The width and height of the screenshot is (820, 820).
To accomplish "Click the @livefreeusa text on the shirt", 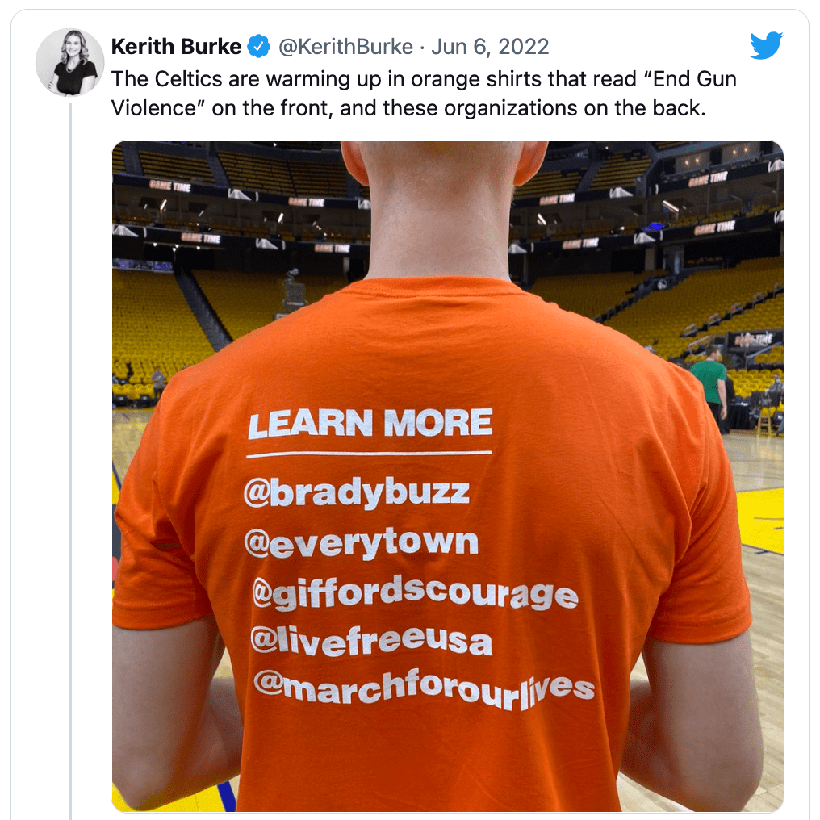I will (371, 641).
